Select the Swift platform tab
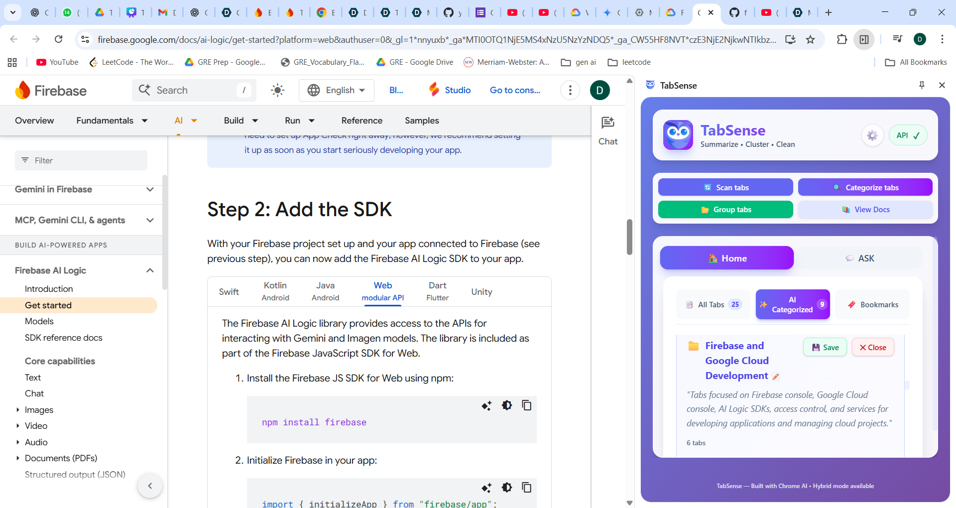Viewport: 956px width, 508px height. pyautogui.click(x=229, y=292)
